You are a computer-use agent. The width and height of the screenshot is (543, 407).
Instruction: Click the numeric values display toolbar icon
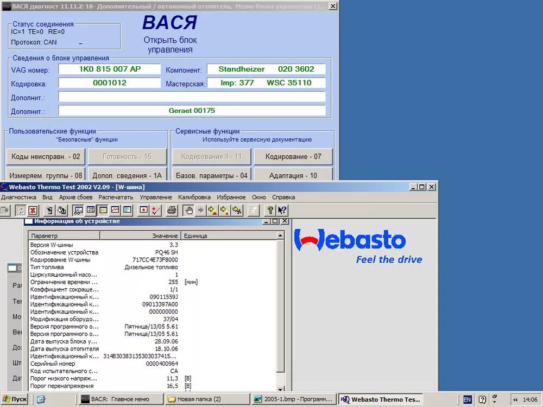pyautogui.click(x=91, y=210)
